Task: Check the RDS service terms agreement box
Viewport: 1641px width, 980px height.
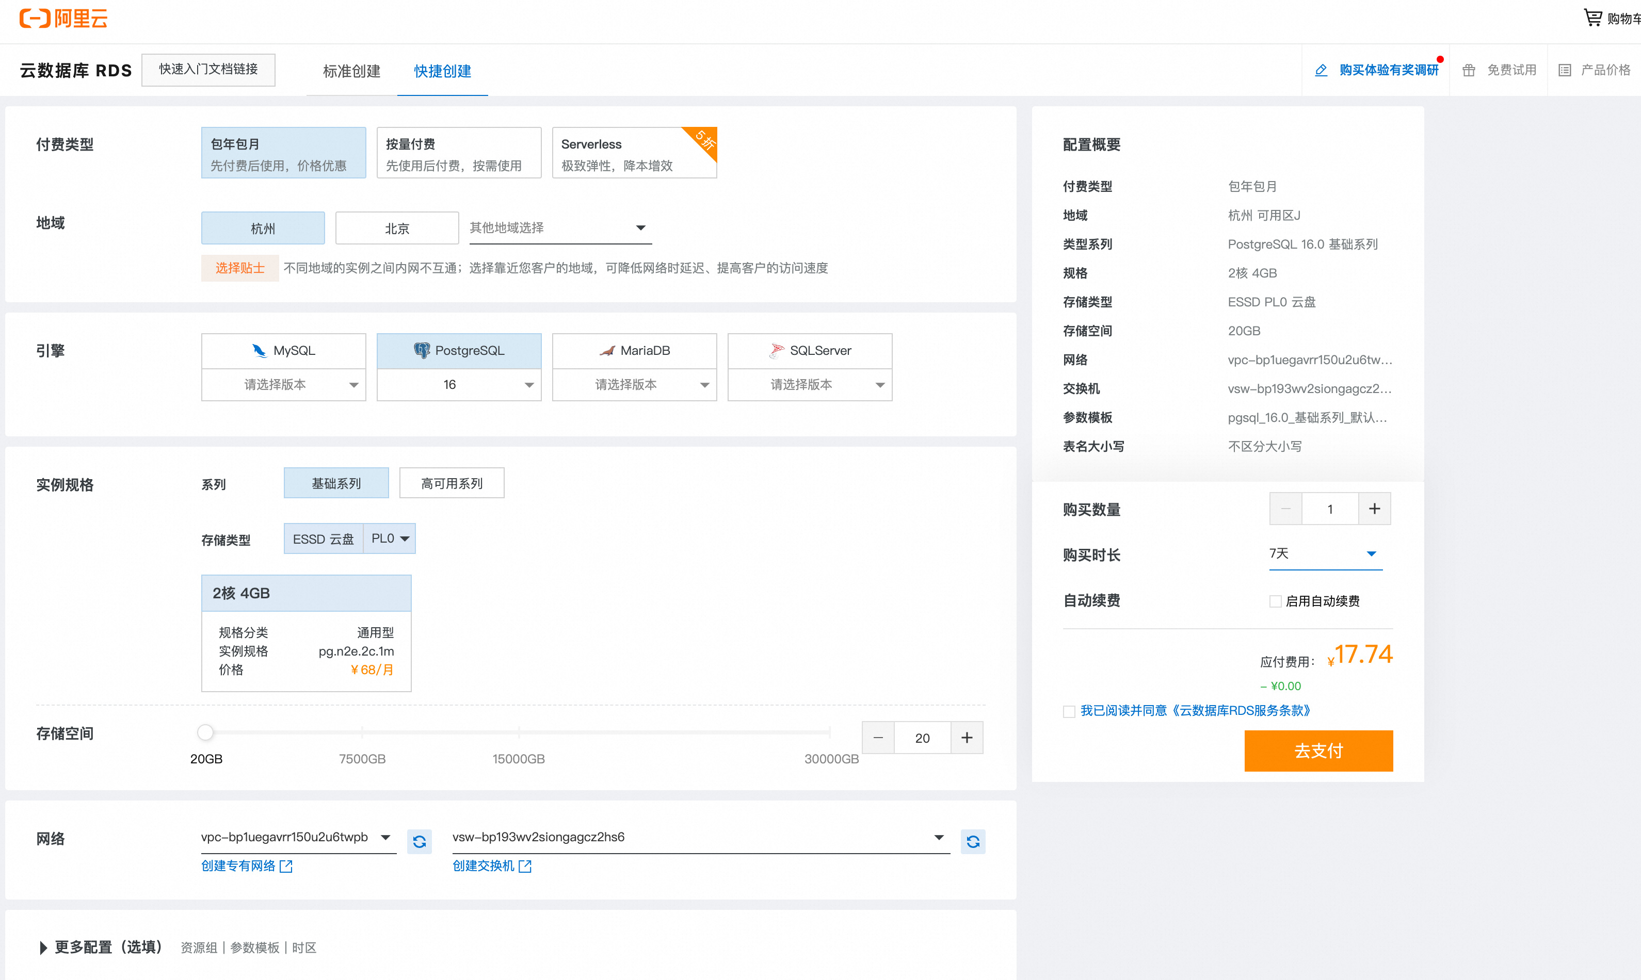Action: [x=1069, y=711]
